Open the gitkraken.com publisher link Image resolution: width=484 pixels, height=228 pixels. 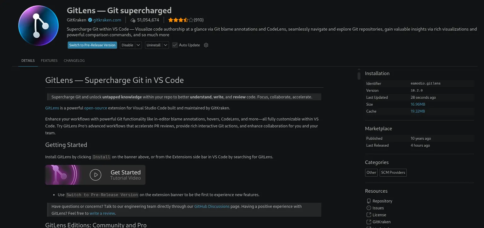[x=107, y=20]
